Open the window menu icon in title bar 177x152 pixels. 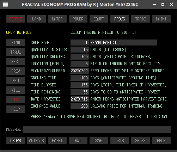coord(6,5)
